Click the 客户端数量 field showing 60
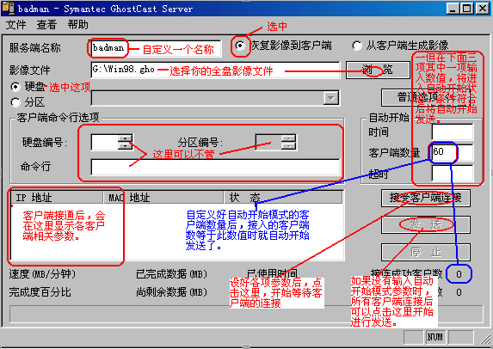The image size is (493, 349). (453, 153)
